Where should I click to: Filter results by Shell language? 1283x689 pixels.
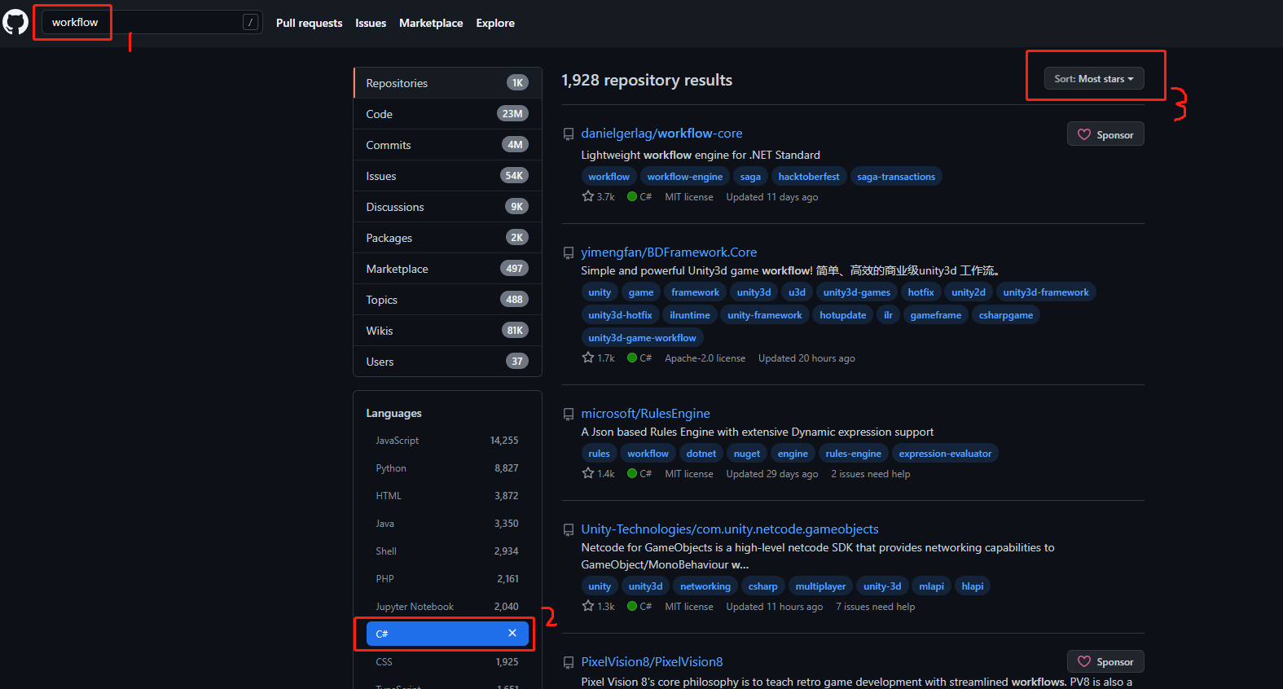click(x=447, y=551)
